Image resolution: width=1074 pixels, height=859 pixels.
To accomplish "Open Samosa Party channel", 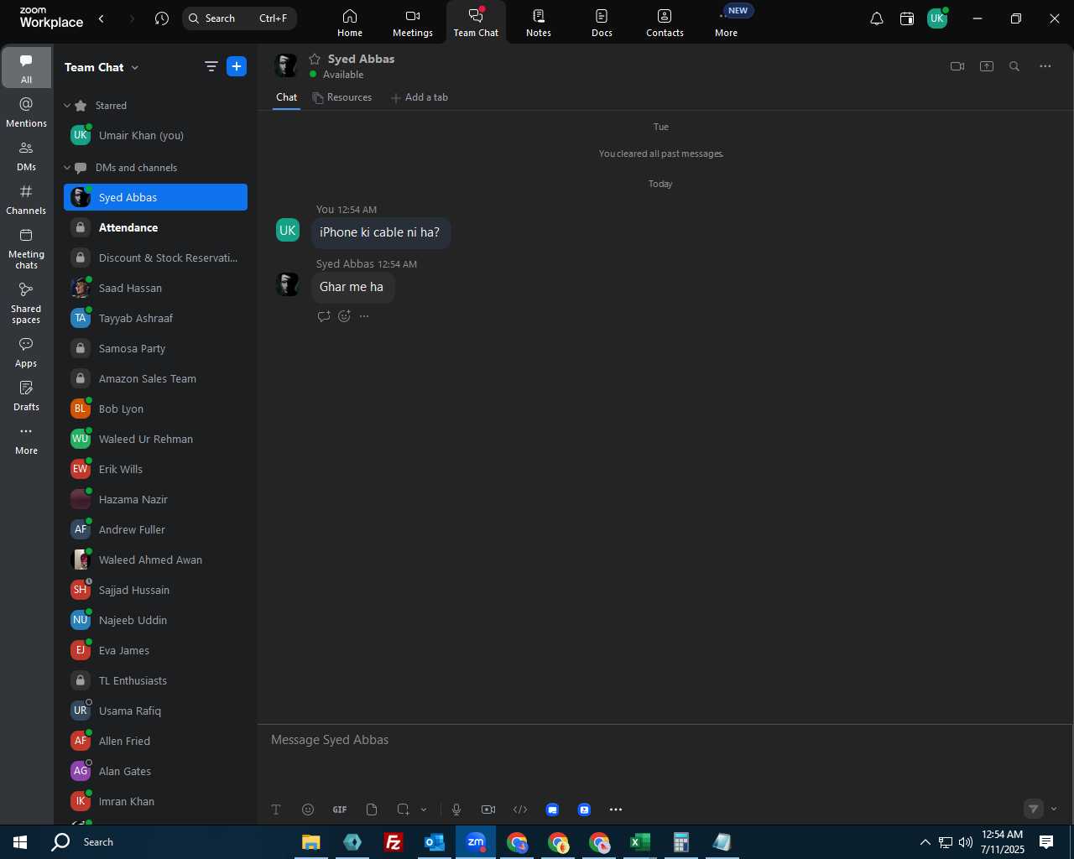I will tap(155, 348).
